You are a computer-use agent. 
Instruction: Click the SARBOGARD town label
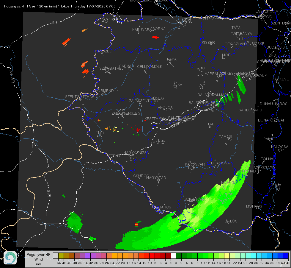coord(250,110)
